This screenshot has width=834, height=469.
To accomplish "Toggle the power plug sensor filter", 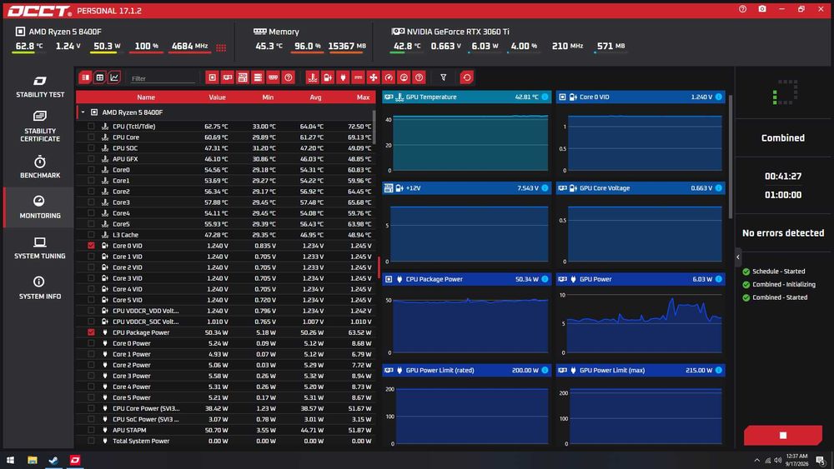I will click(x=343, y=77).
